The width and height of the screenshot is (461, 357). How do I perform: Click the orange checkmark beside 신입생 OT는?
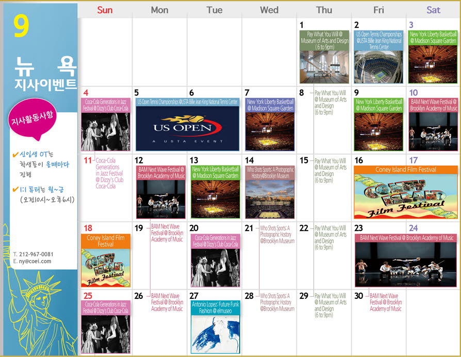(15, 155)
